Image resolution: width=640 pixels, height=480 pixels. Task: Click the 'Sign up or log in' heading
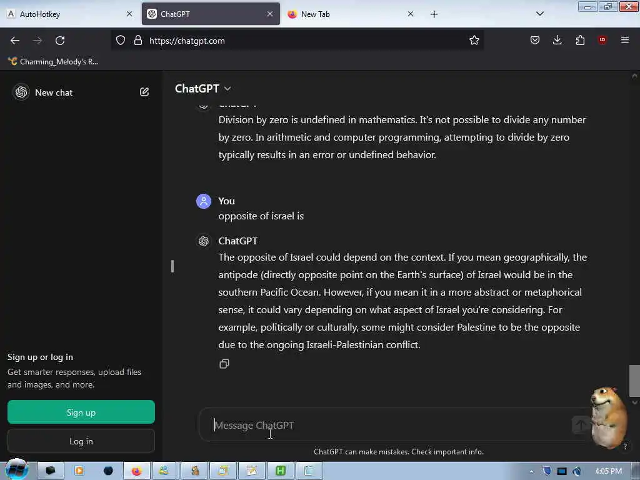(x=40, y=357)
